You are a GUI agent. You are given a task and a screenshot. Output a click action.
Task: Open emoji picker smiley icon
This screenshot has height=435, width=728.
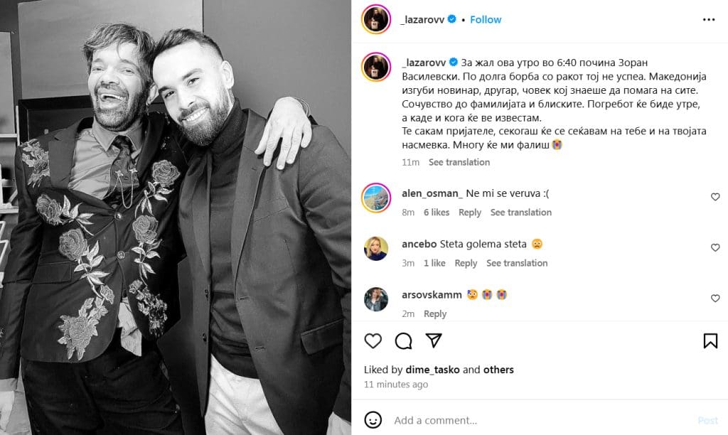point(373,419)
